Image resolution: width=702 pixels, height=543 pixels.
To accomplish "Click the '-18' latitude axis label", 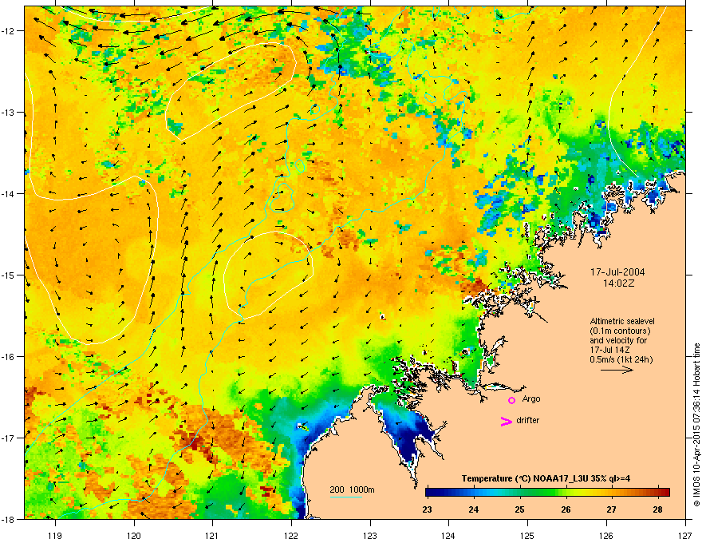I will point(9,519).
